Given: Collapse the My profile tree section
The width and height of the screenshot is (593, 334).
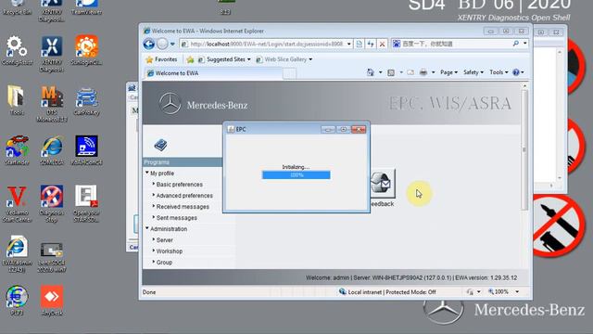Looking at the screenshot, I should 147,173.
